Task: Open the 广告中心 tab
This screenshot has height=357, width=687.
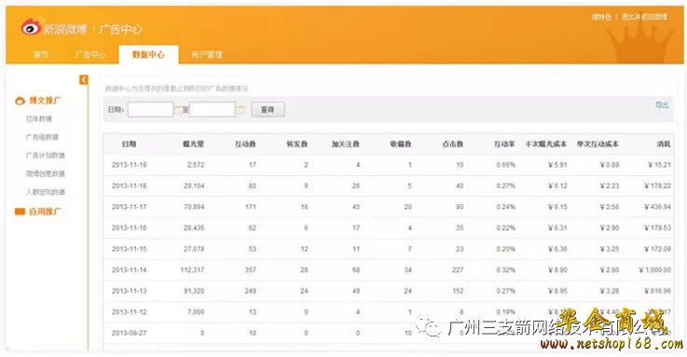Action: tap(90, 55)
